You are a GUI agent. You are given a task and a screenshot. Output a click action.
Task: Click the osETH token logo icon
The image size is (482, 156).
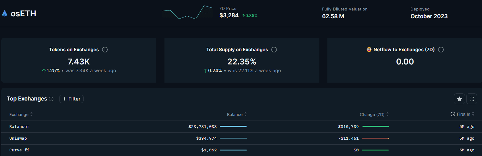coord(5,14)
